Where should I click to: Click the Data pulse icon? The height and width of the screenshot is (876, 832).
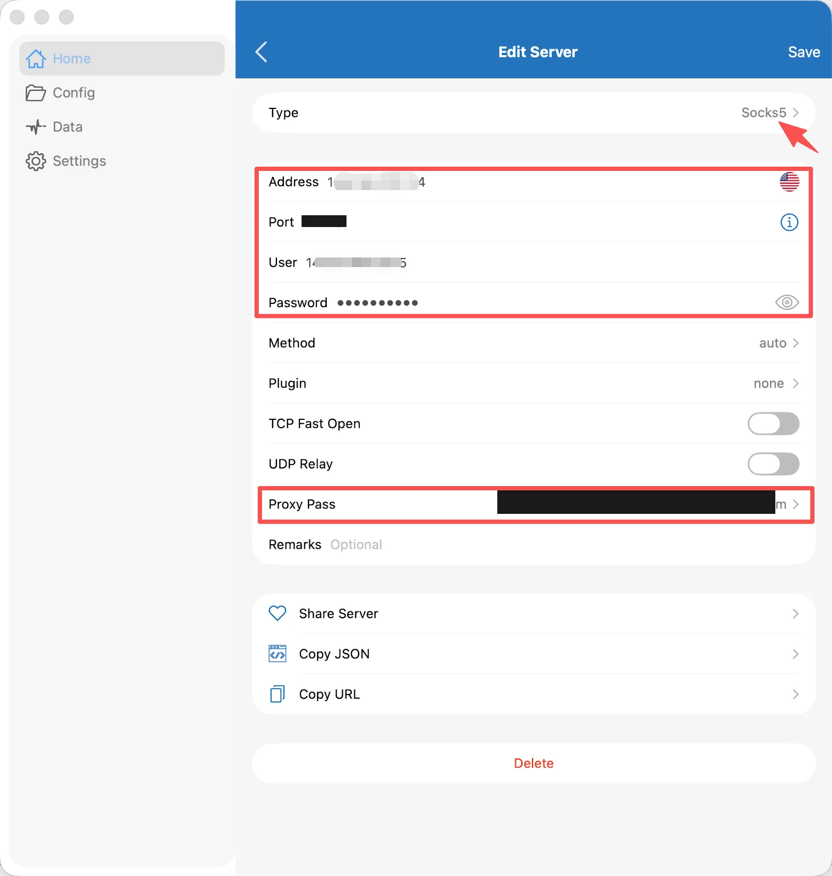tap(36, 127)
